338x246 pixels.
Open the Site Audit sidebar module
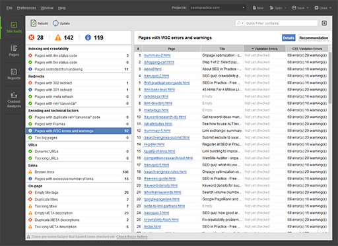coord(14,28)
